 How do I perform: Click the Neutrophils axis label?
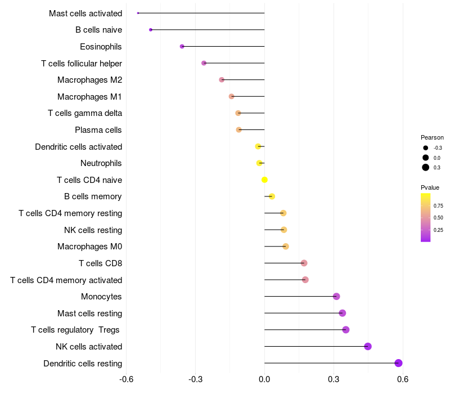click(x=101, y=163)
